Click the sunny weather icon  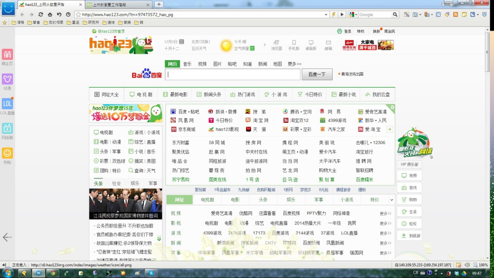point(226,46)
